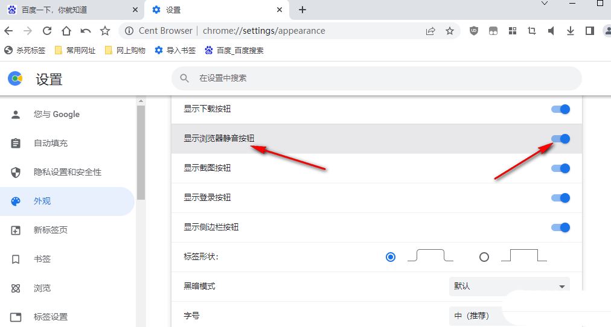611x327 pixels.
Task: Open the uBlock shield extension icon
Action: (x=474, y=31)
